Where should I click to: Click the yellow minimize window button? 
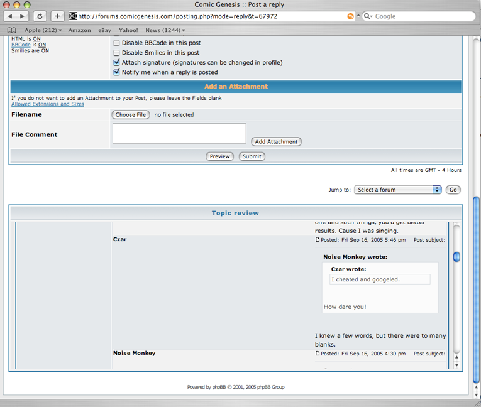click(17, 4)
